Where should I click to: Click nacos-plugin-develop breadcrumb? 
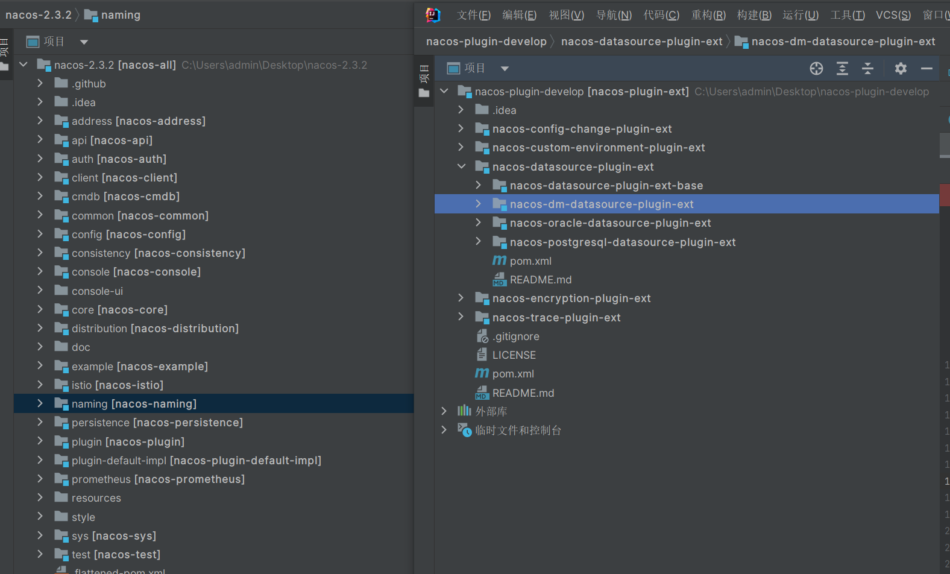tap(486, 42)
